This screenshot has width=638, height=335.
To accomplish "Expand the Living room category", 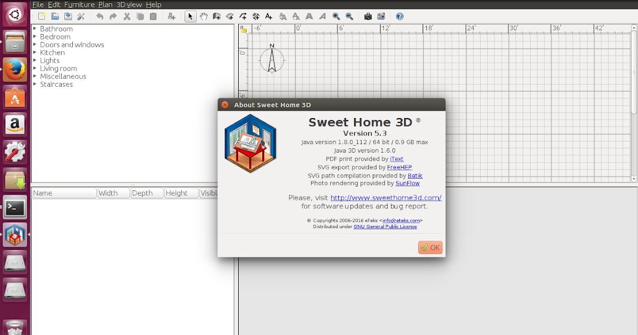I will click(35, 69).
